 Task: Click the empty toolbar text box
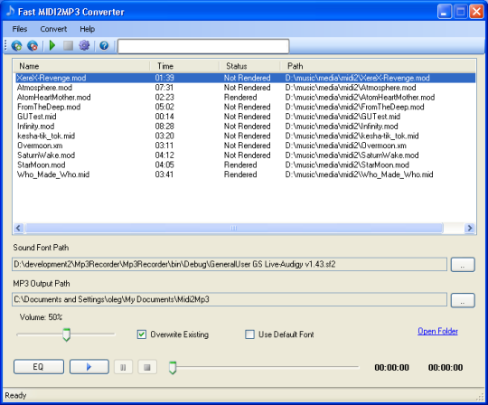tap(203, 46)
